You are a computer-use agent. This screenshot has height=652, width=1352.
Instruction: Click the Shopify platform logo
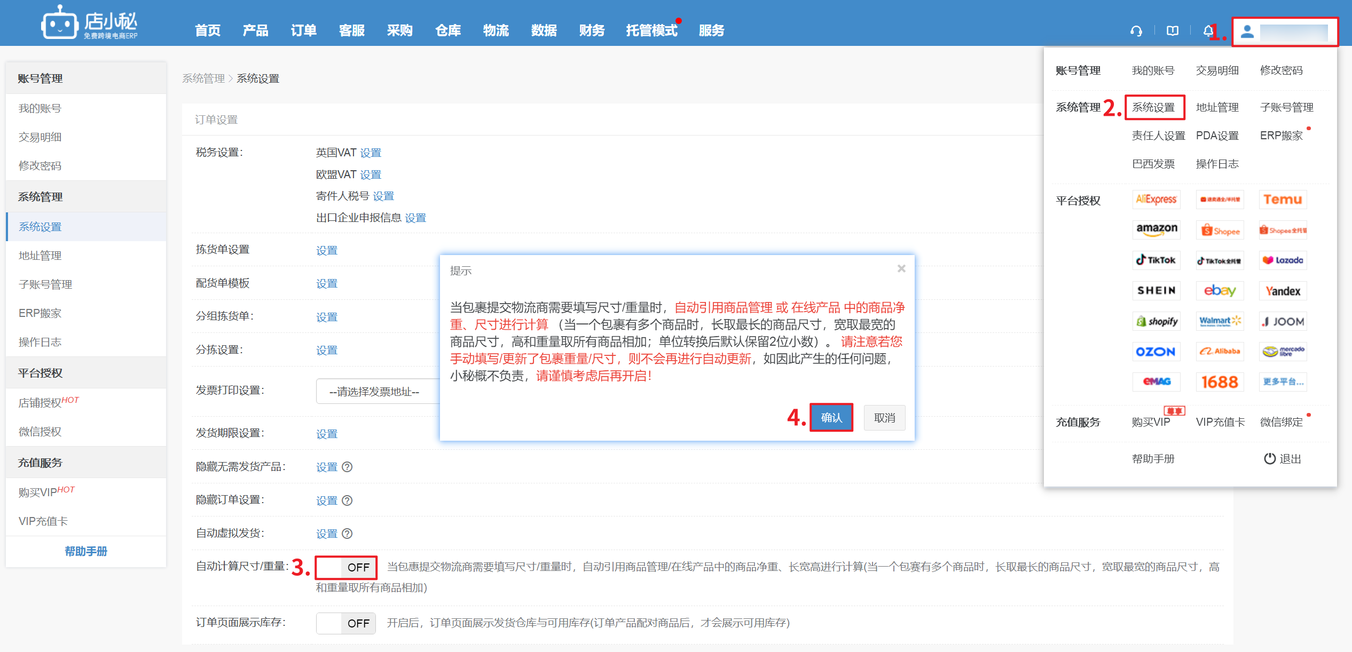coord(1157,321)
